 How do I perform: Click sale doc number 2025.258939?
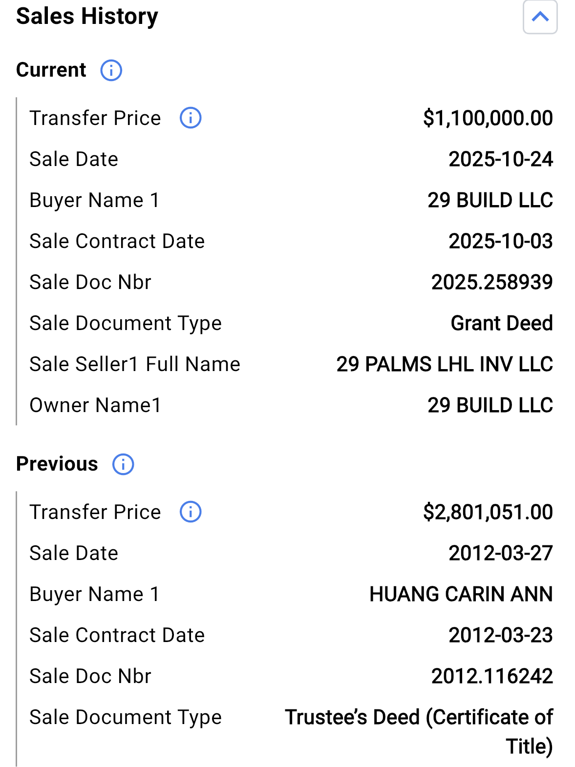point(492,282)
